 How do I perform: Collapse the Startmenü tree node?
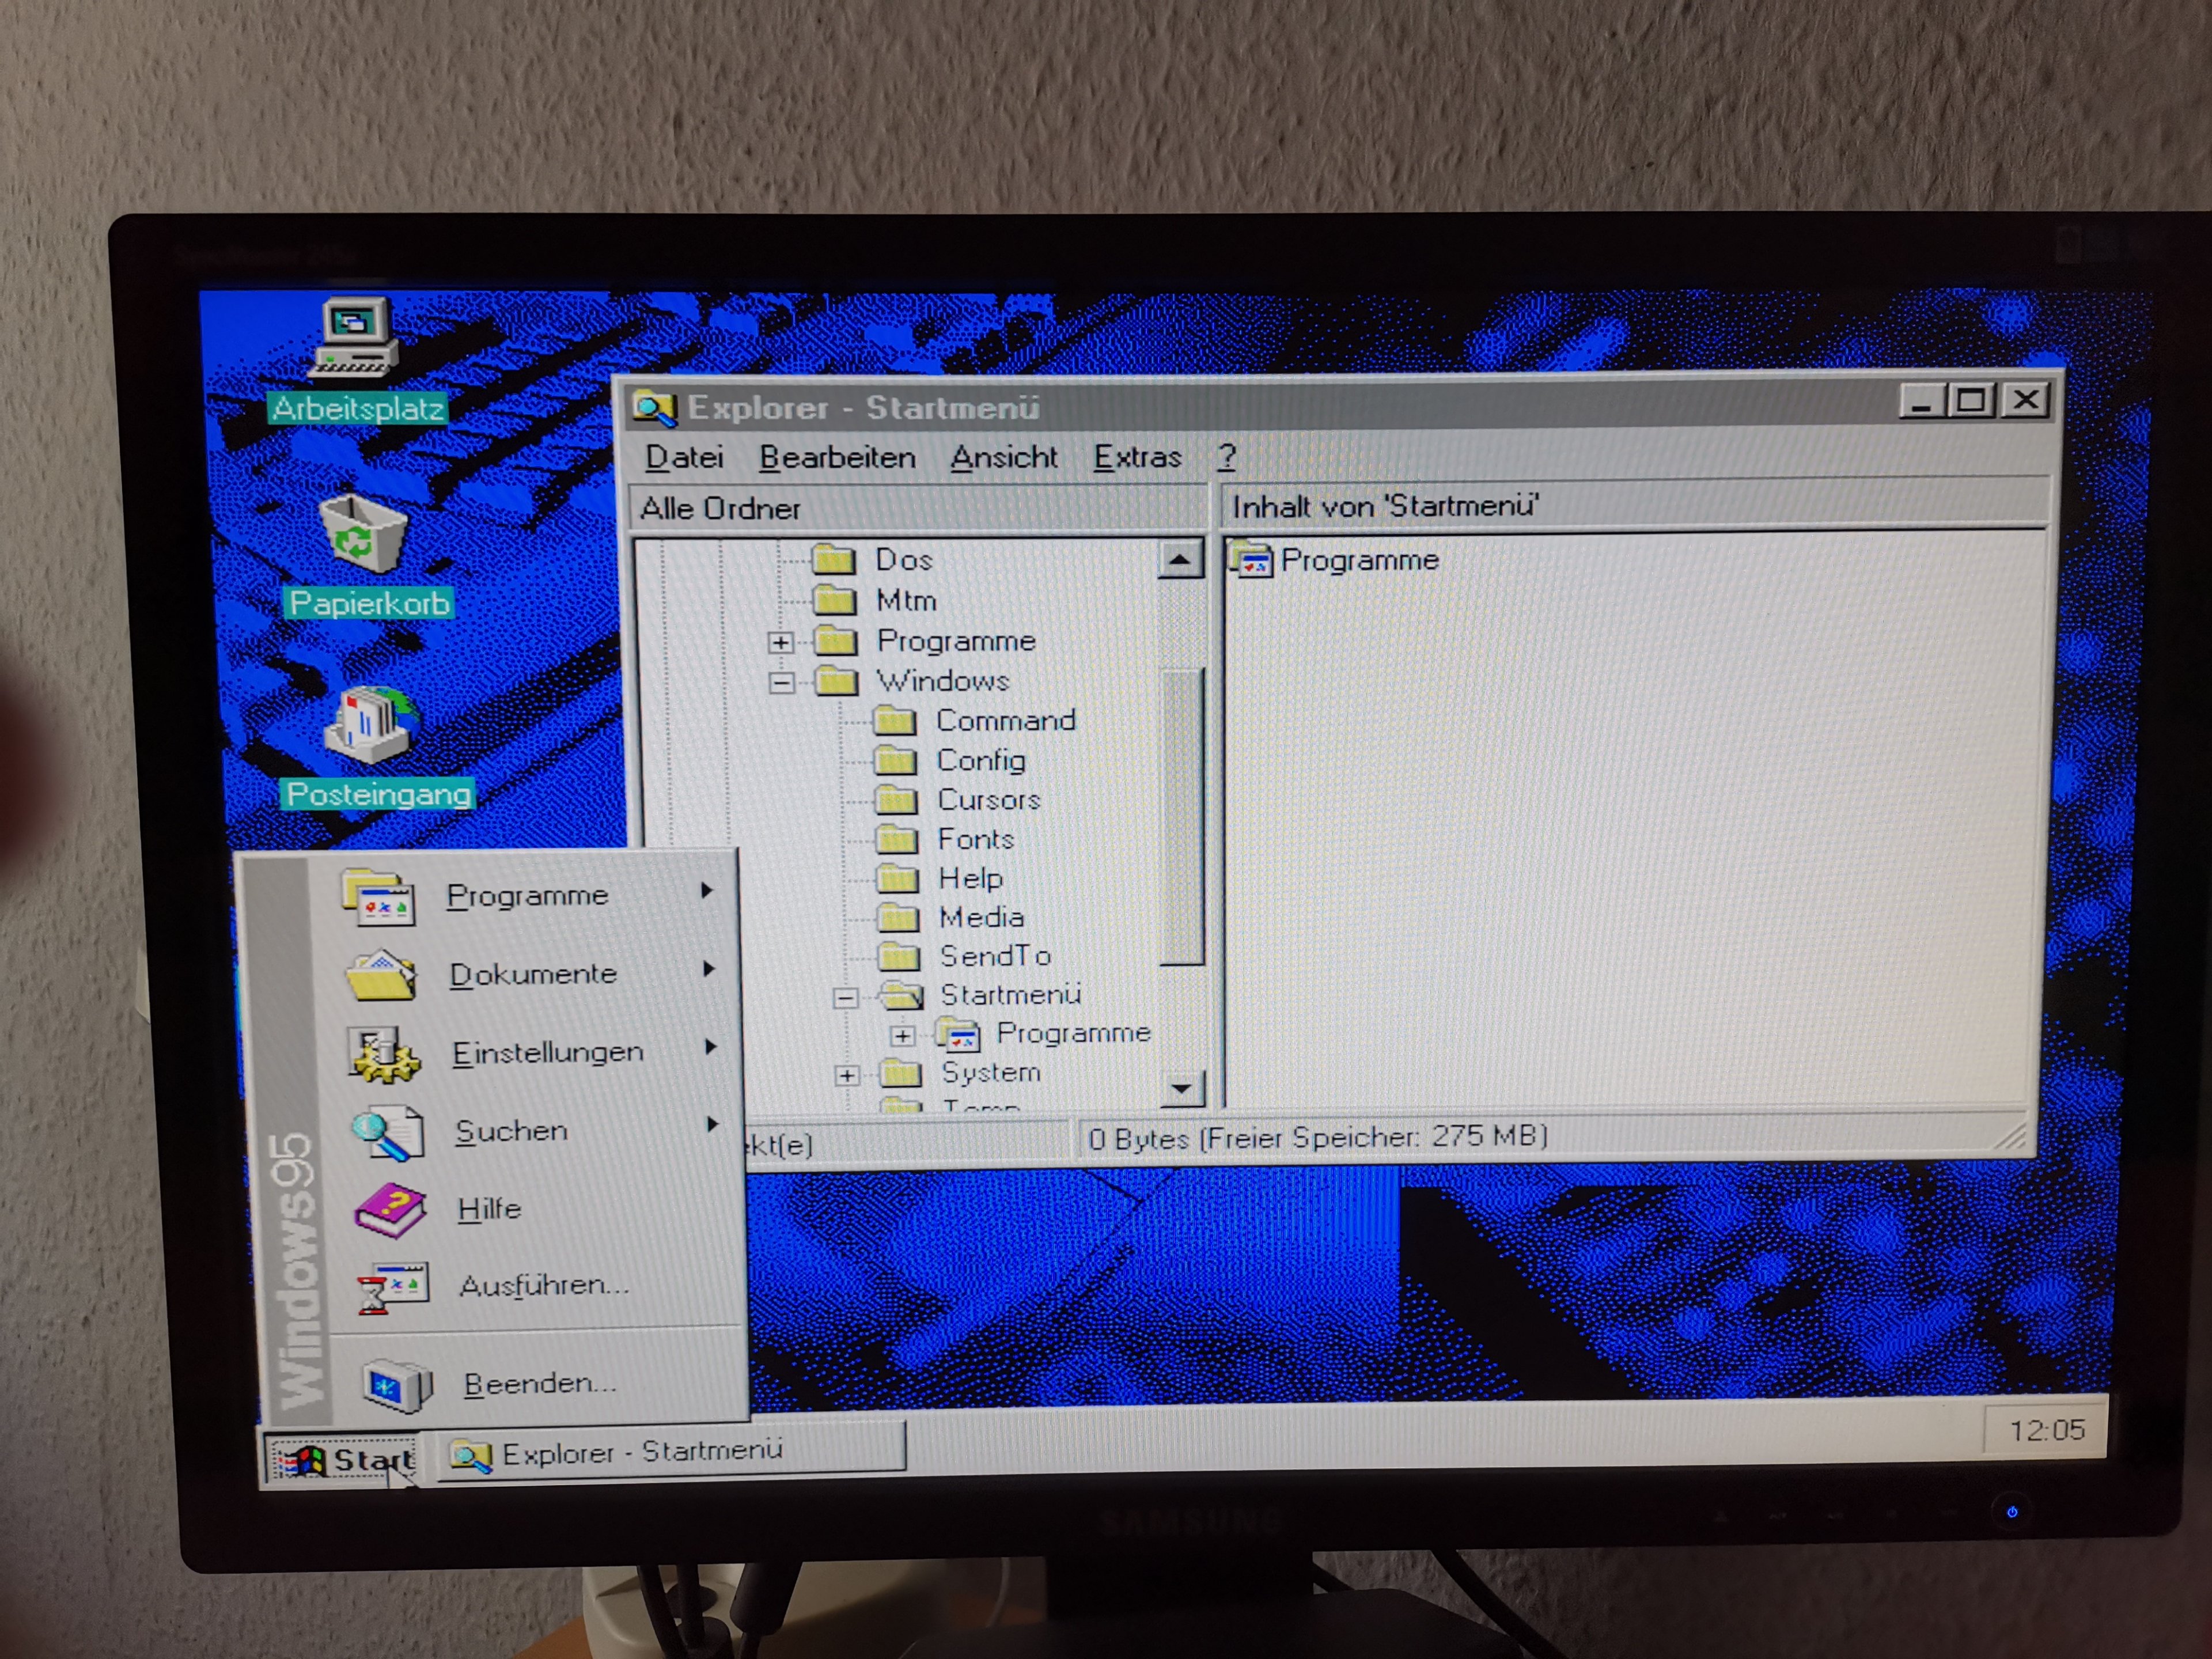[x=845, y=997]
